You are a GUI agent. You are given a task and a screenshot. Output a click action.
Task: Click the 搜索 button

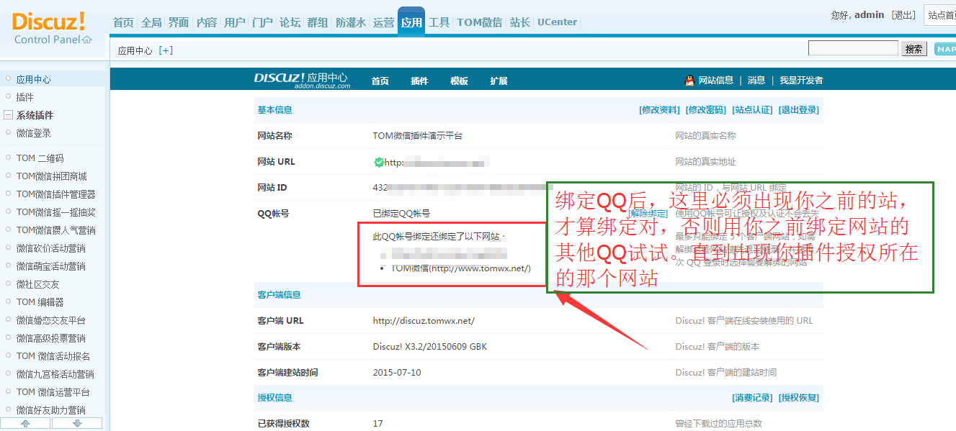click(913, 49)
